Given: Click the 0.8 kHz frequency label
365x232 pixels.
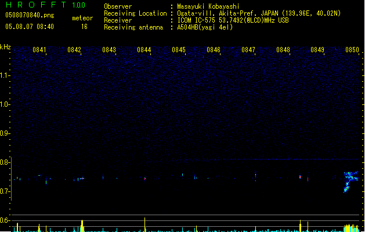Looking at the screenshot, I should pos(5,162).
